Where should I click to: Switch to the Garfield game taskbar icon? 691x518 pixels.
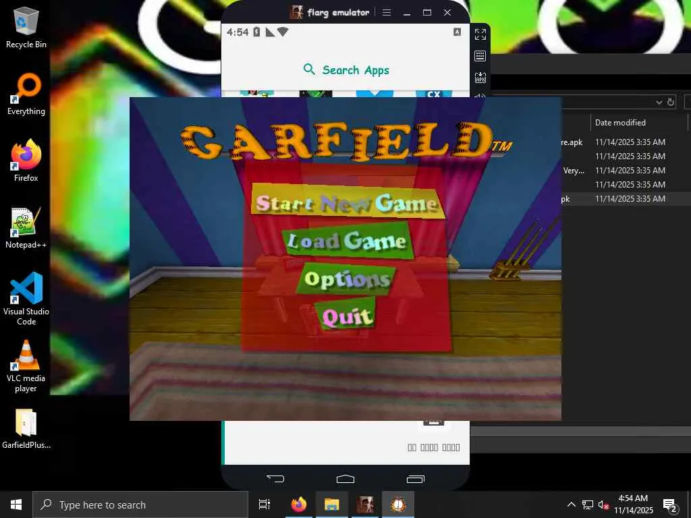click(398, 505)
